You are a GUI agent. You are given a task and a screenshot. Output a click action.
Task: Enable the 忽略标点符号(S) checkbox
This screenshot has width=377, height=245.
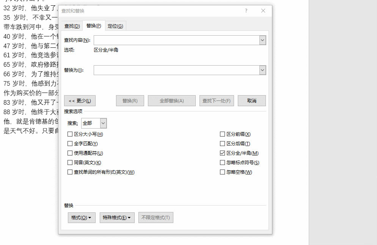point(222,163)
